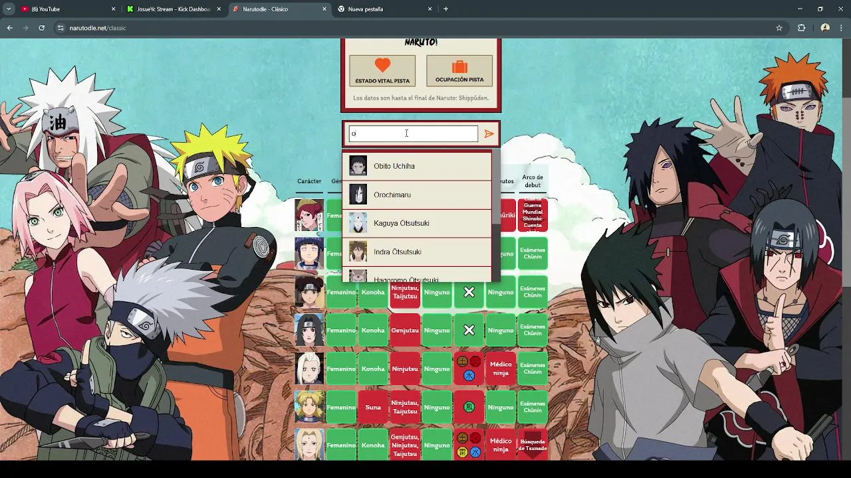Select Indra Ōtsutsuki from the suggestion list

pos(417,252)
